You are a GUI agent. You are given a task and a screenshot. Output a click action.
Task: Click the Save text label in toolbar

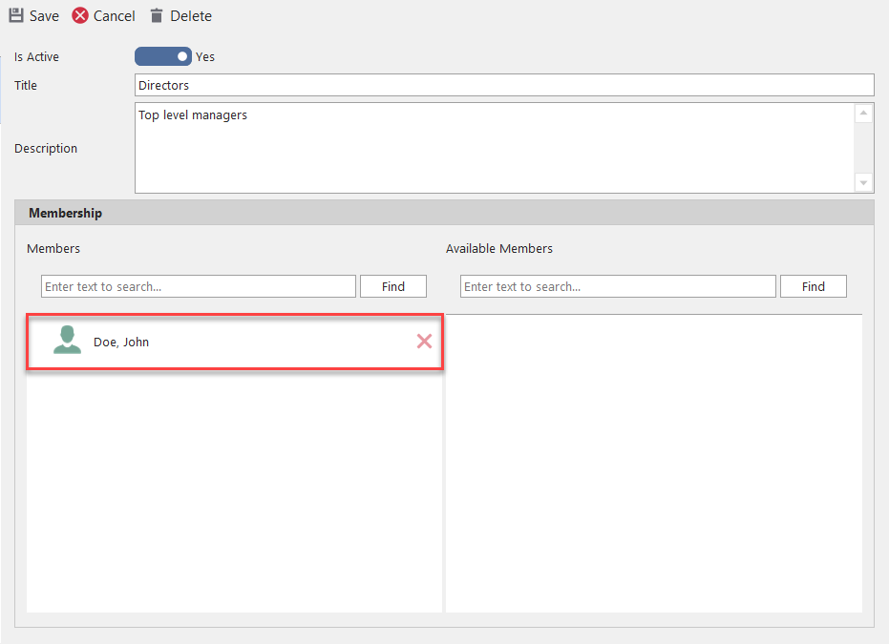[x=44, y=16]
